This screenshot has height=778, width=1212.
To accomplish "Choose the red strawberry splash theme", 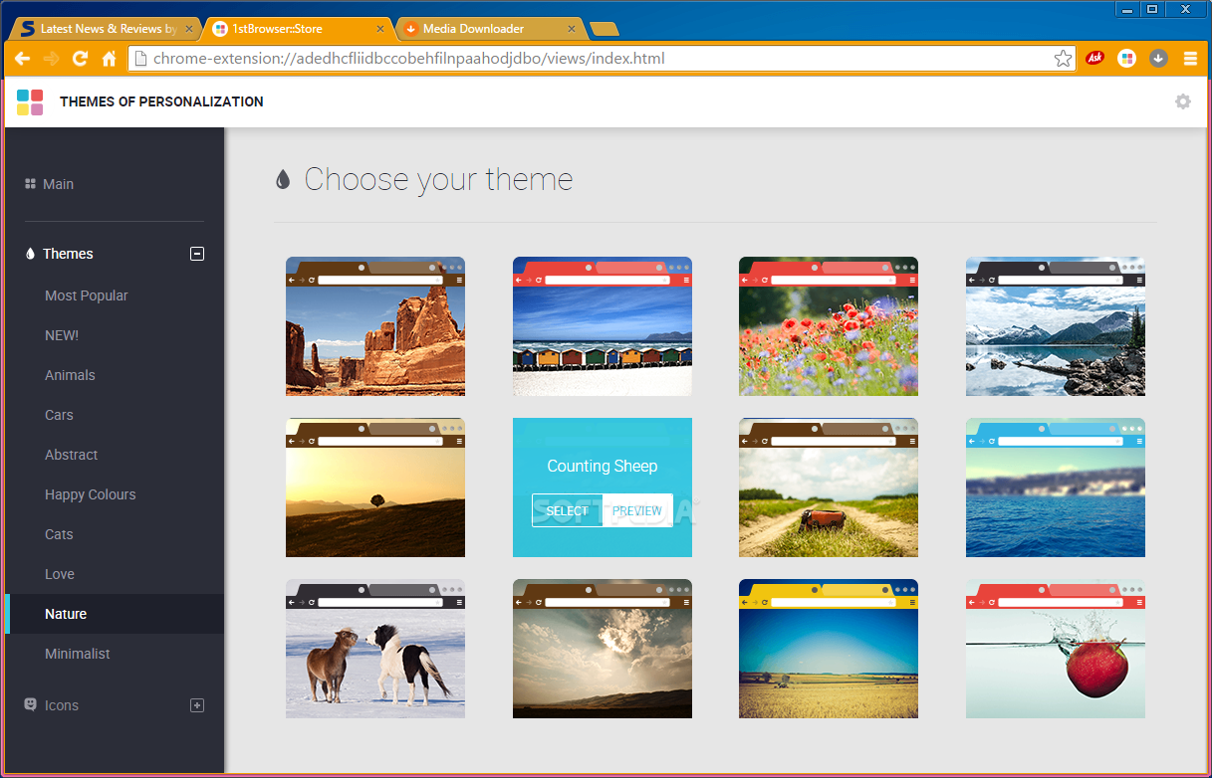I will pyautogui.click(x=1056, y=649).
